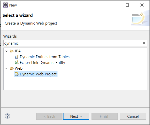Select the JPA folder label
This screenshot has width=150, height=125.
tap(18, 51)
